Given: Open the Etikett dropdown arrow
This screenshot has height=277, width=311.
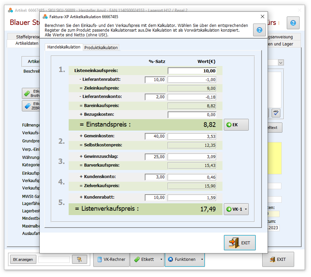Looking at the screenshot, I should [161, 259].
